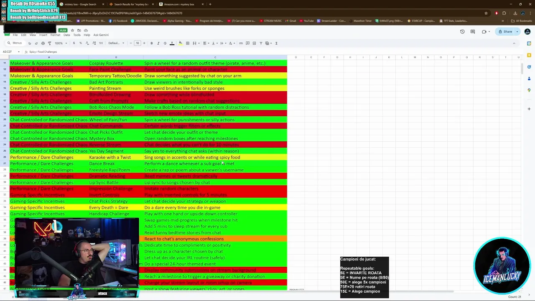Screen dimensions: 535x301
Task: Open horizontal align dropdown
Action: click(206, 43)
